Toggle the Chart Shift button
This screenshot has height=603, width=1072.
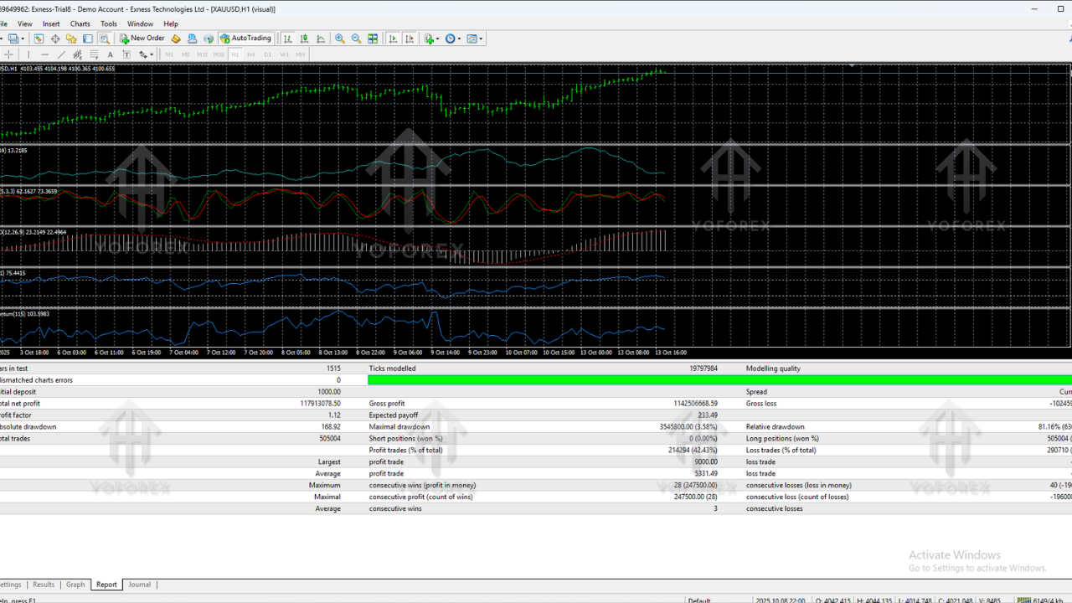[410, 39]
